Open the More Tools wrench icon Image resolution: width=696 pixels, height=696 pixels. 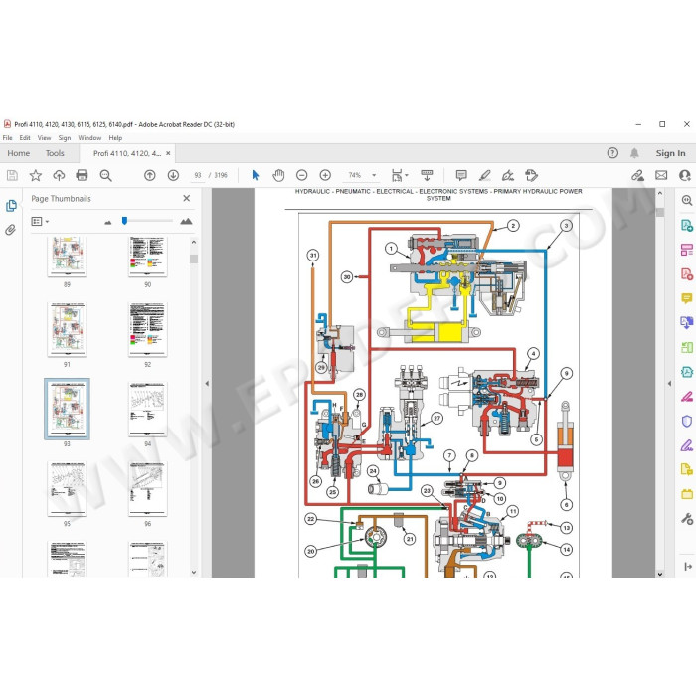point(687,518)
